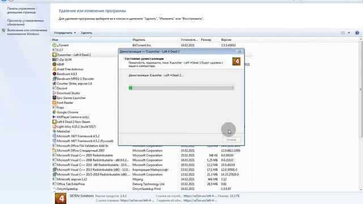Click the OnyxSpeedup program icon
The width and height of the screenshot is (363, 204).
pos(54,189)
